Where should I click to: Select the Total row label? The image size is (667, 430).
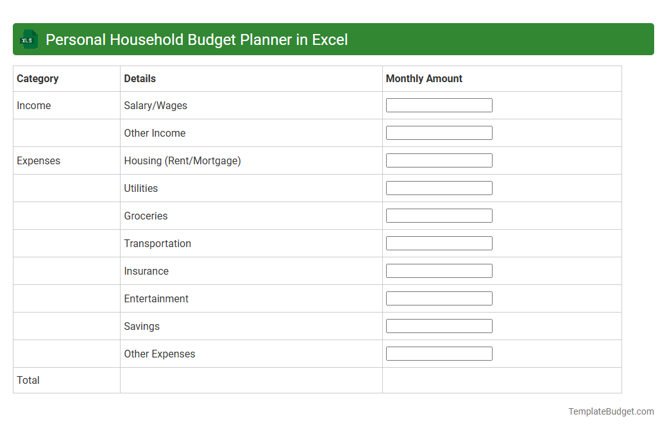click(x=28, y=380)
